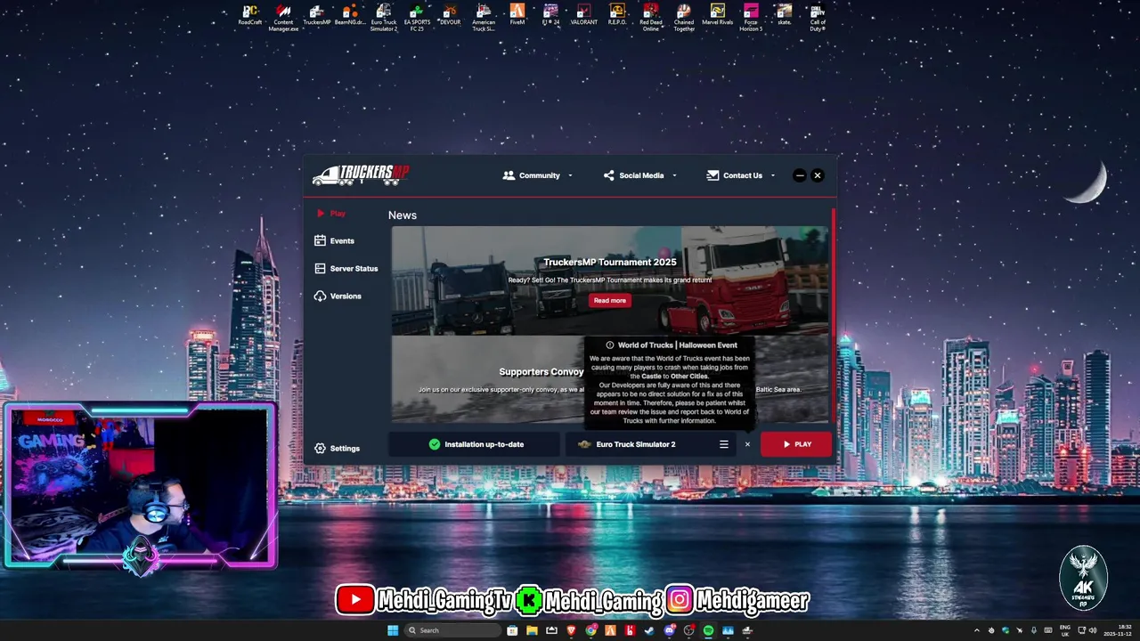This screenshot has width=1140, height=641.
Task: Open the TruckersMP desktop shortcut
Action: (x=316, y=16)
